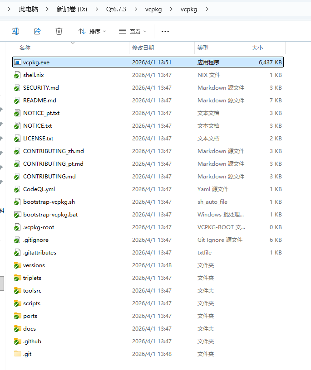Viewport: 311px width, 370px height.
Task: Click the CONTRIBUTING_zh.md file icon
Action: click(17, 151)
